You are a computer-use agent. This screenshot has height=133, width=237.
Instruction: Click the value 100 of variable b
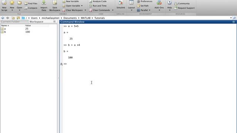tap(27, 32)
